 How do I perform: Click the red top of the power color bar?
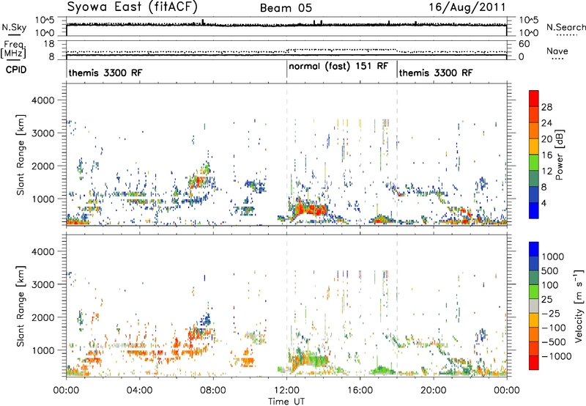534,98
